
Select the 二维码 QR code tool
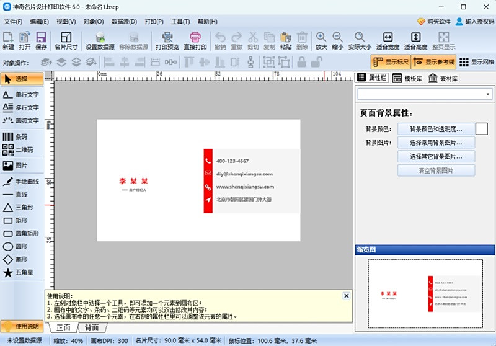click(x=22, y=149)
